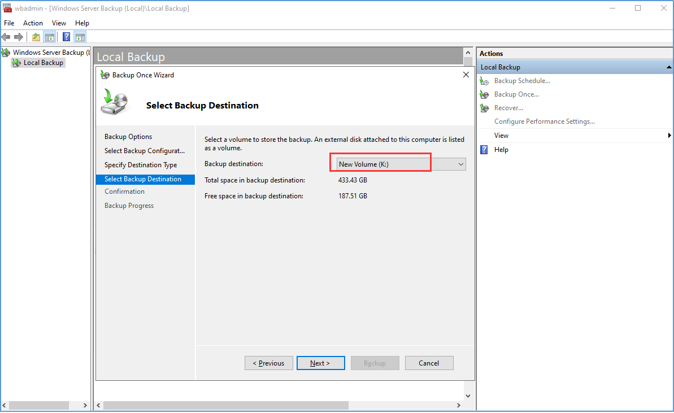The height and width of the screenshot is (413, 674).
Task: Click the Next button in the wizard
Action: (320, 363)
